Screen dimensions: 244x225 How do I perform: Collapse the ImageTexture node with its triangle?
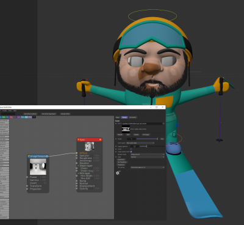coord(29,157)
